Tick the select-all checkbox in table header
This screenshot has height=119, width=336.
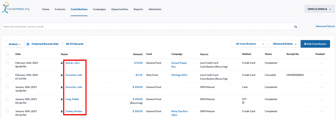click(x=8, y=54)
